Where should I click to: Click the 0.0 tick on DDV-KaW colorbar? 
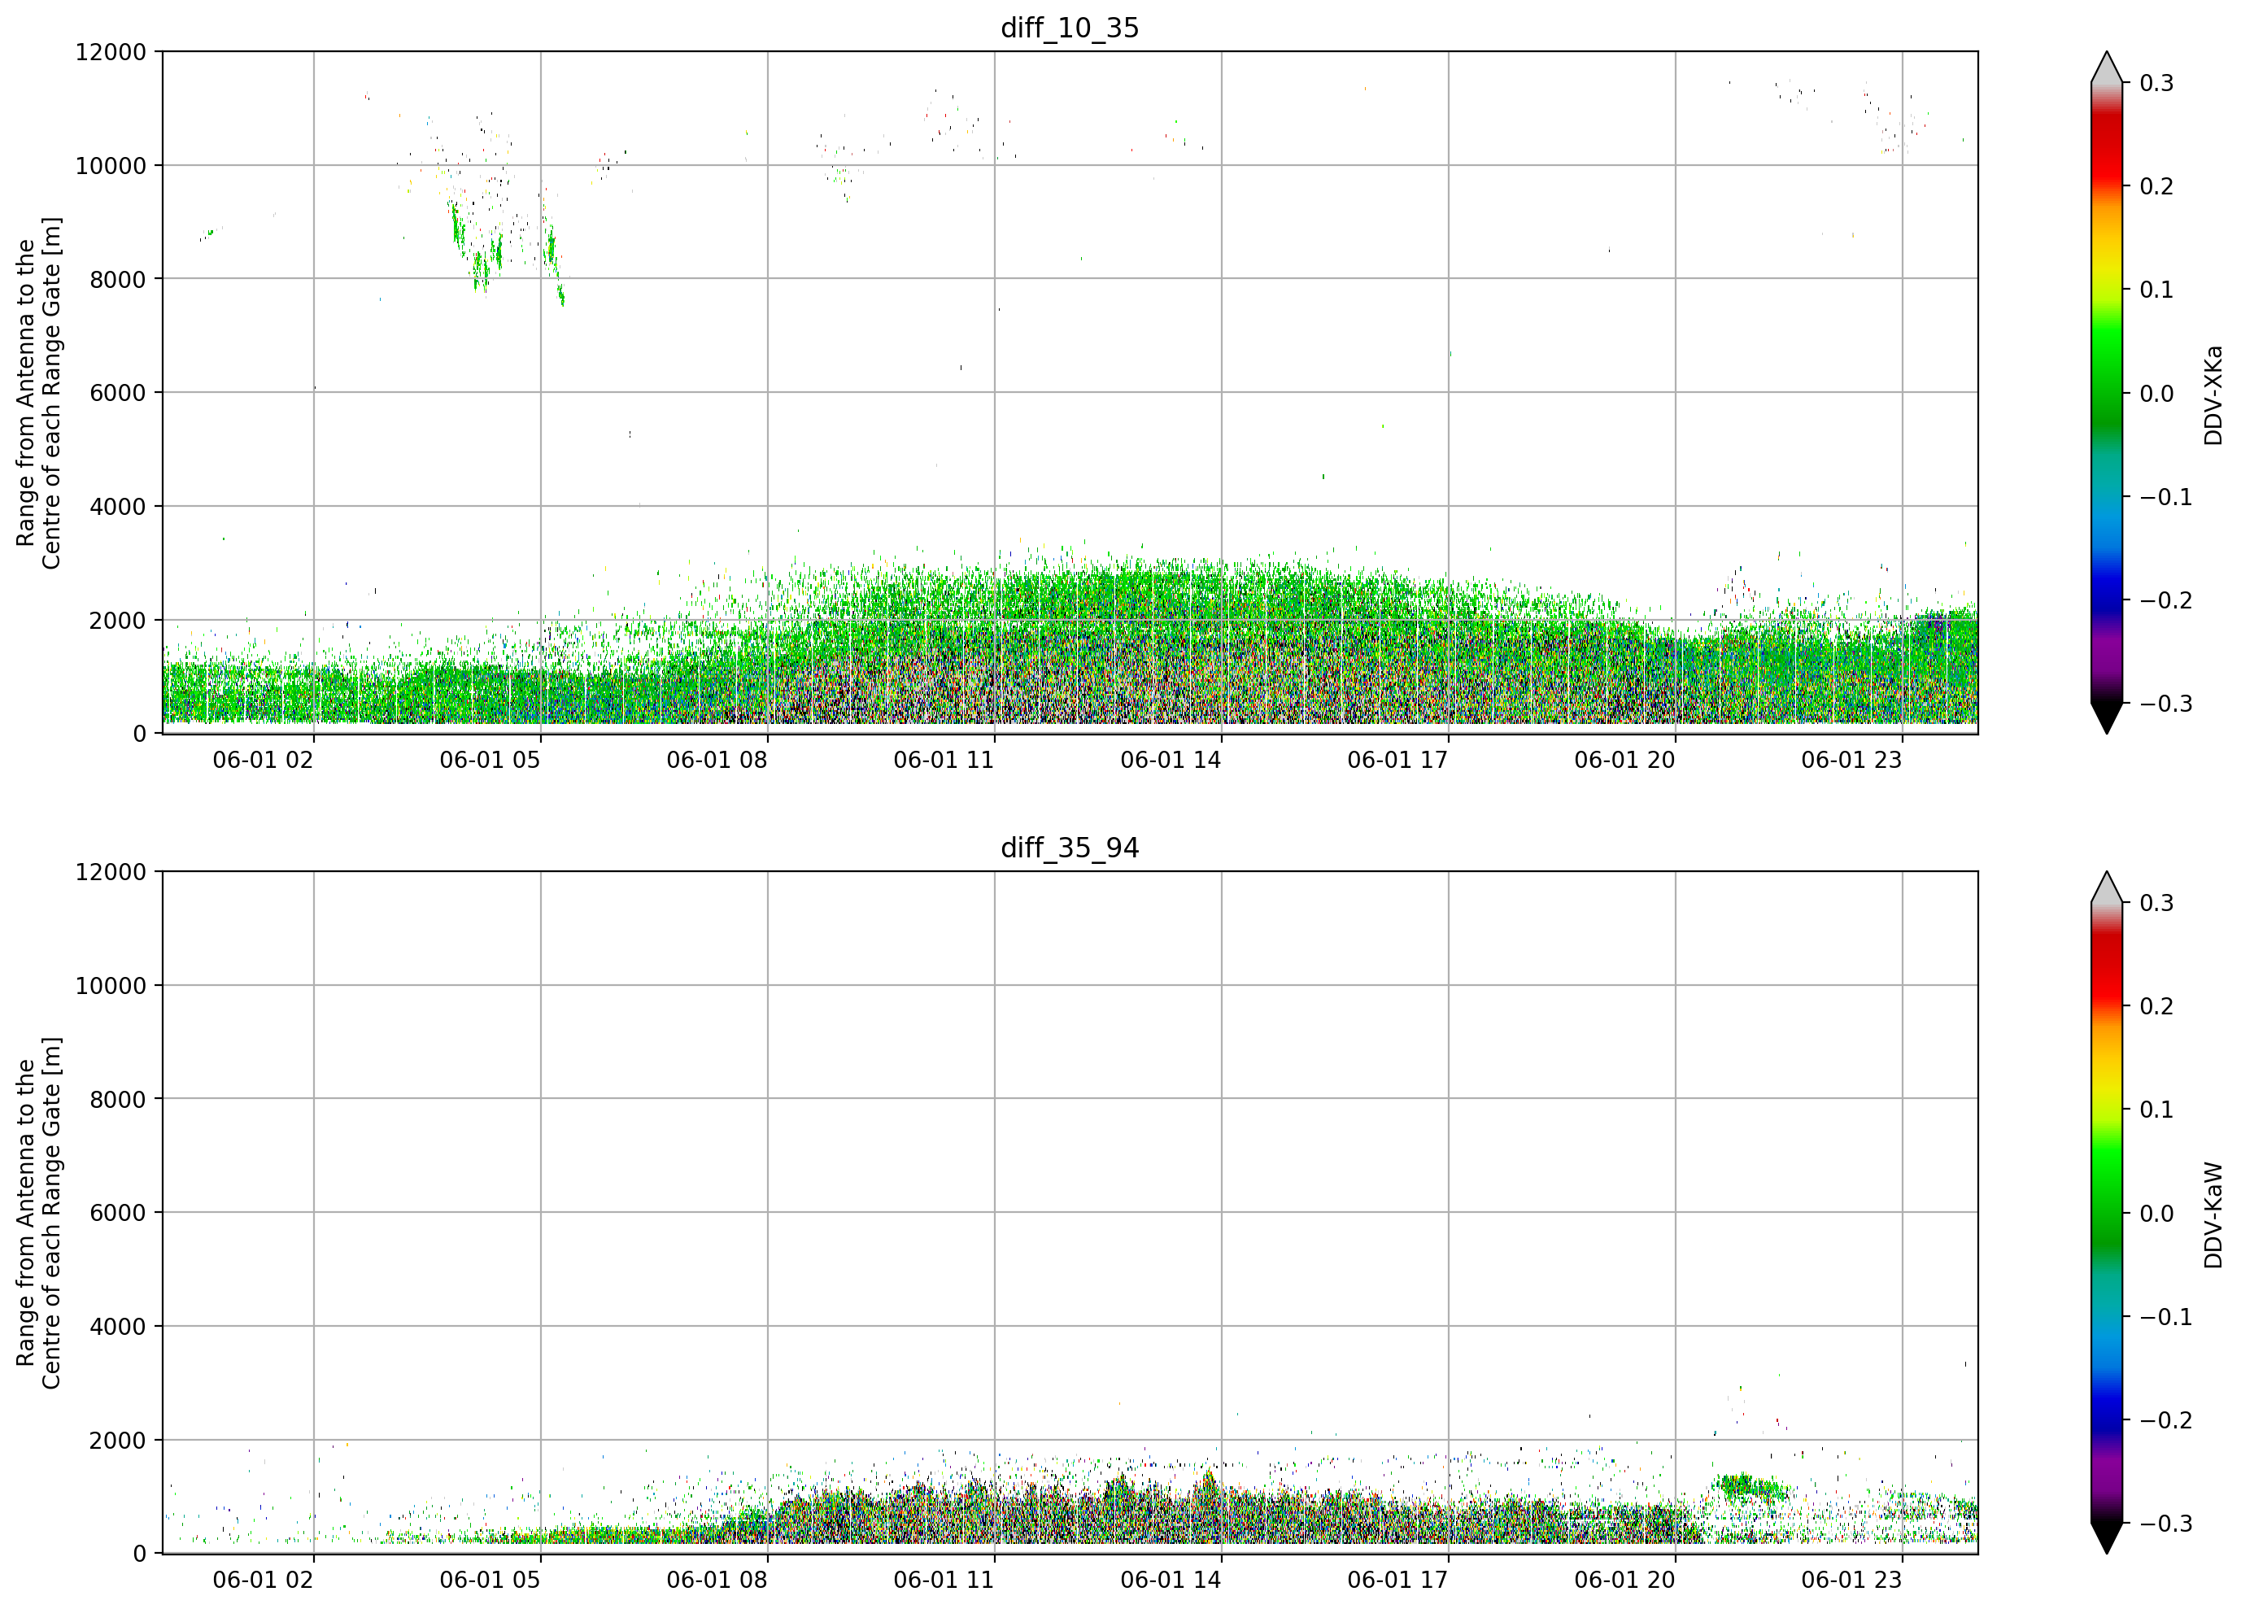click(x=2156, y=1214)
